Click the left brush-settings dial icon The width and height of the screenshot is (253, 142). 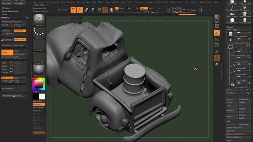coord(168,10)
